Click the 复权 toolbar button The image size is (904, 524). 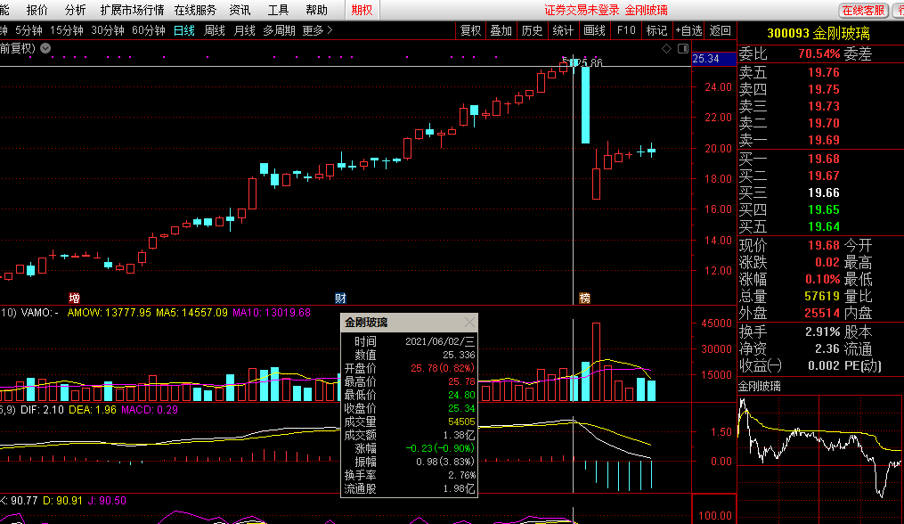click(470, 30)
